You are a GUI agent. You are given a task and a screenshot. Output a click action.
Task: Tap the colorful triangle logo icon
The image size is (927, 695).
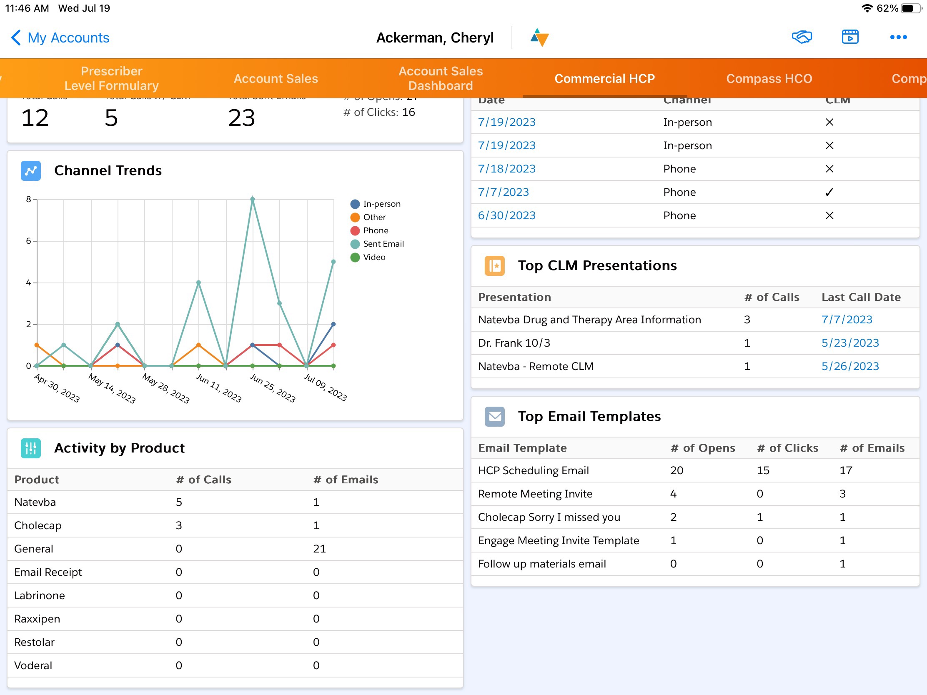coord(539,37)
